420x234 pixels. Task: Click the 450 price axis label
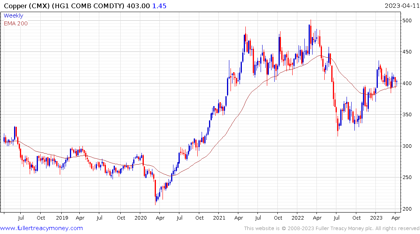point(407,52)
